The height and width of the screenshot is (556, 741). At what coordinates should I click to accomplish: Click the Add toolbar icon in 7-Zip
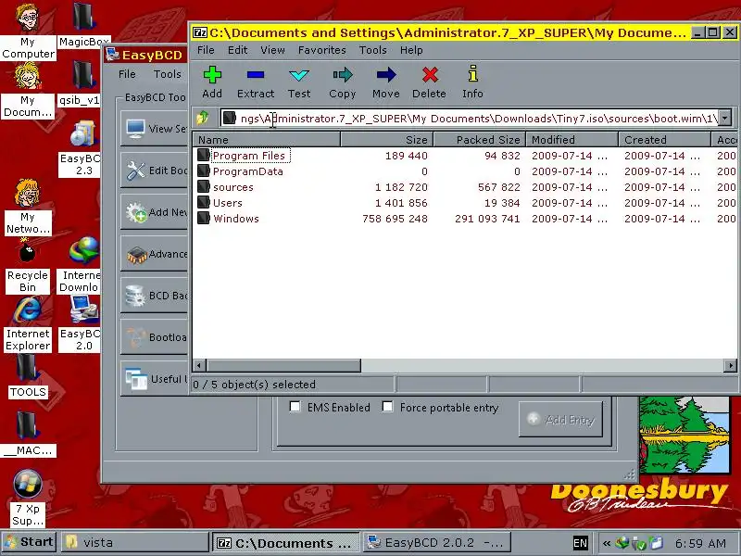point(212,75)
